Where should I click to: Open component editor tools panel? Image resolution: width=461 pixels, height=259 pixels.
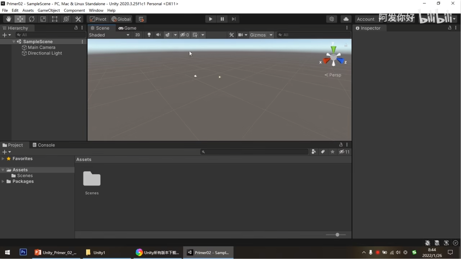pyautogui.click(x=232, y=35)
